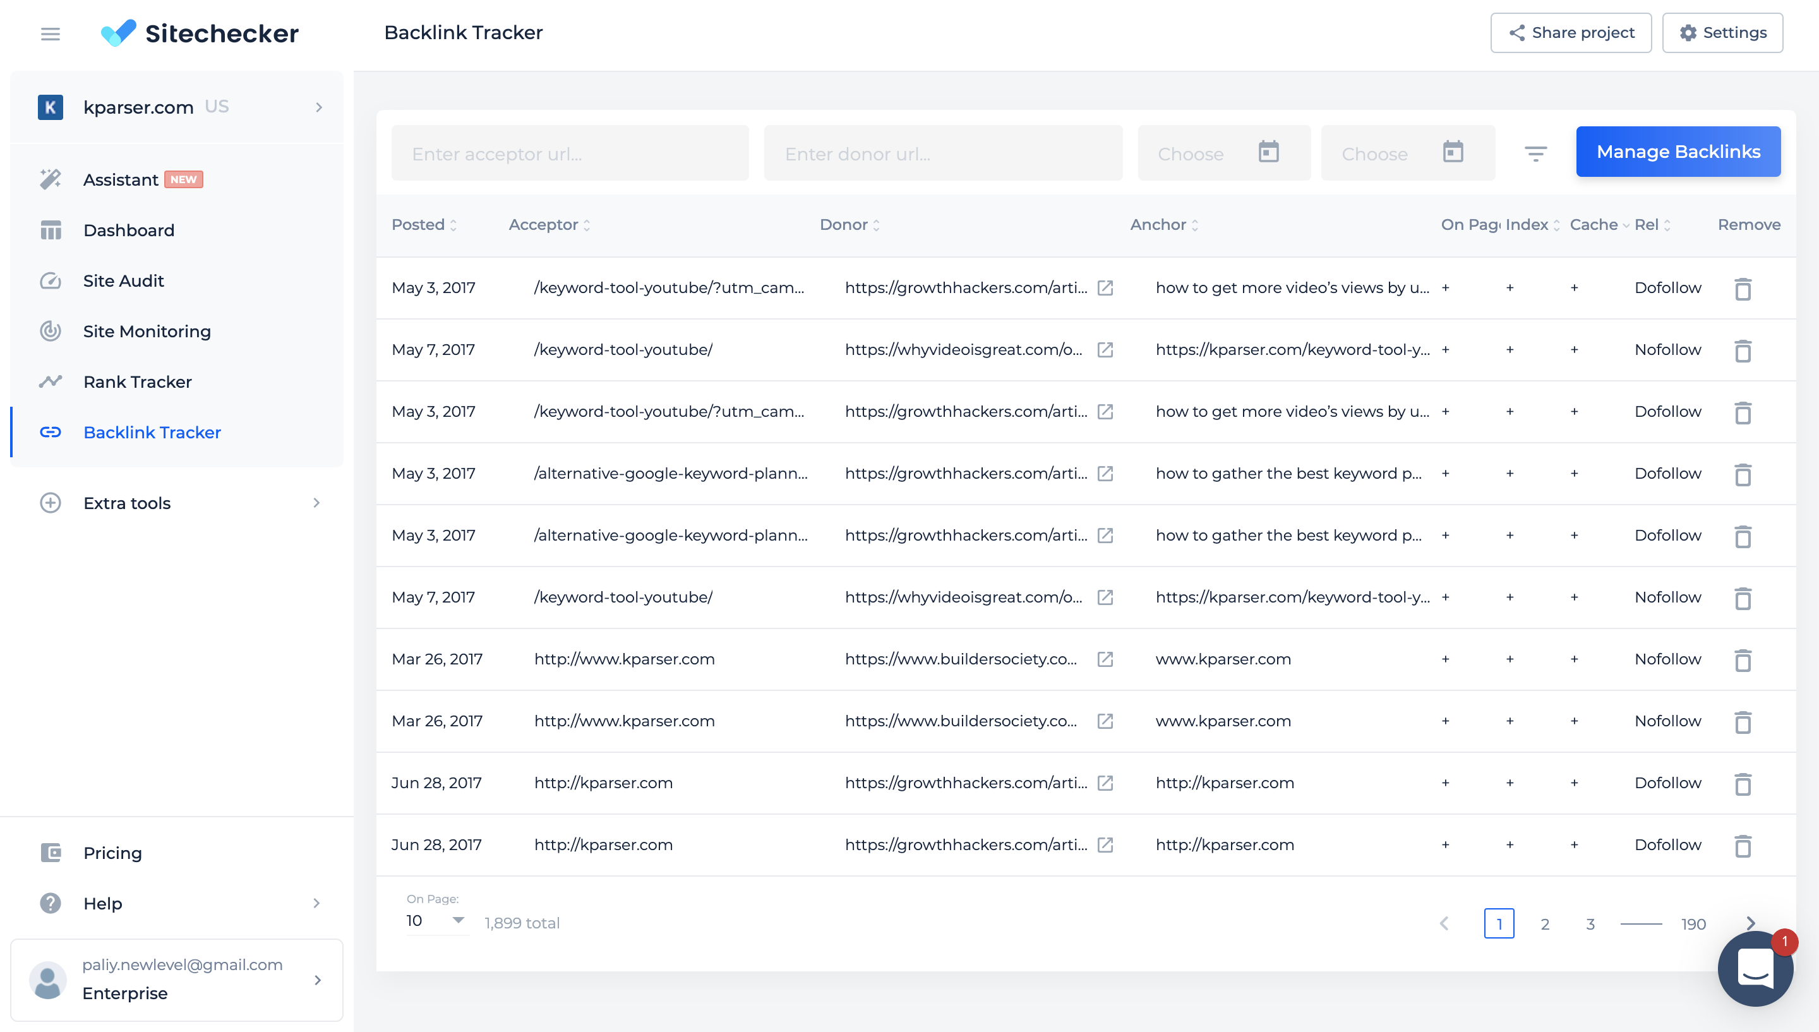The height and width of the screenshot is (1032, 1819).
Task: Open the first Choose date calendar icon
Action: 1268,152
